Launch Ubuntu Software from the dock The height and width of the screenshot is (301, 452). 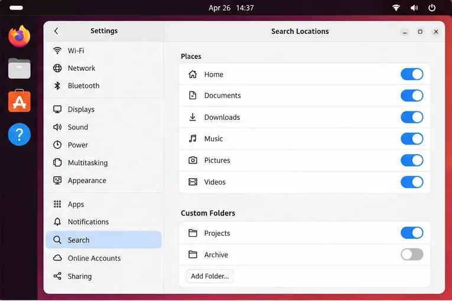coord(19,101)
